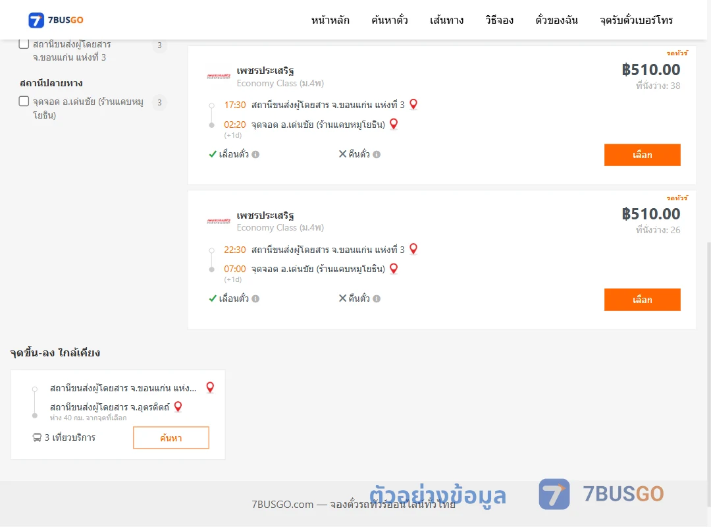Image resolution: width=711 pixels, height=527 pixels.
Task: Select the 22:30 trip with เลือก button
Action: point(642,300)
